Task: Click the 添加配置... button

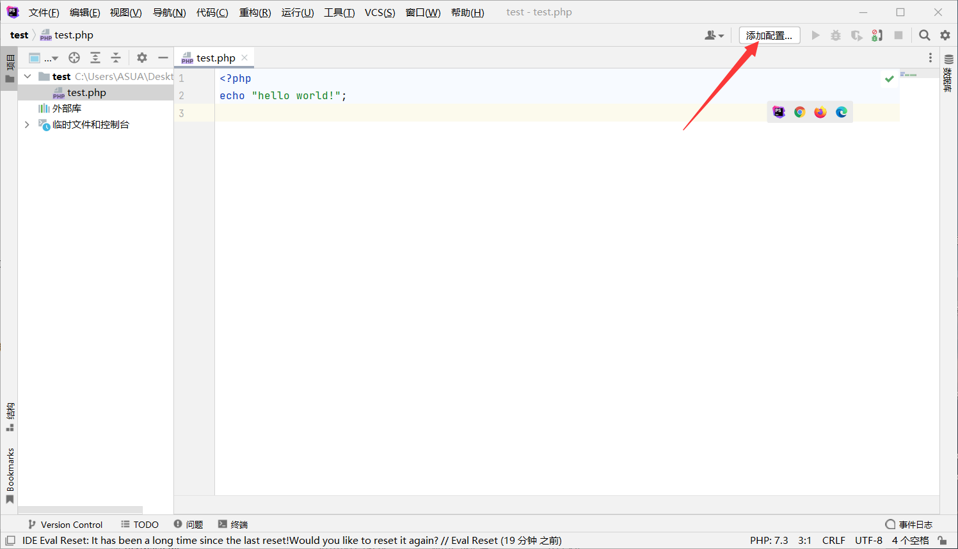Action: [x=769, y=35]
